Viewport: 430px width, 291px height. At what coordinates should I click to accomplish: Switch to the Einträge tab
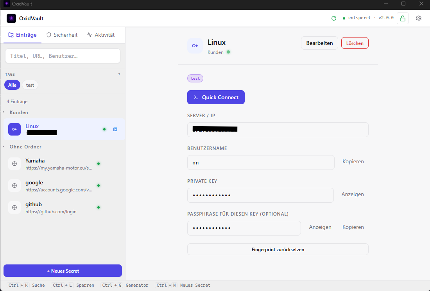pyautogui.click(x=23, y=35)
